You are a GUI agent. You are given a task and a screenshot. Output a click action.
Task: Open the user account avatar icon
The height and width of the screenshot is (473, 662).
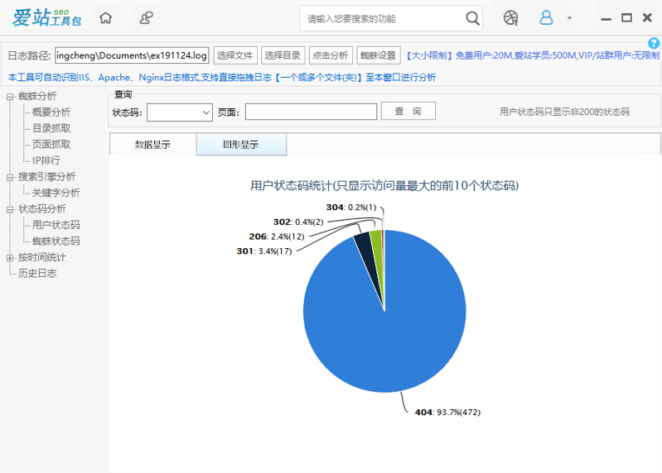click(546, 17)
